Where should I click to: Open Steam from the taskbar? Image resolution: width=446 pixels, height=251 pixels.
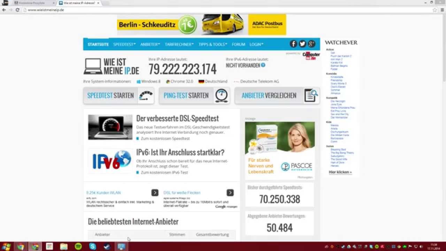[107, 246]
